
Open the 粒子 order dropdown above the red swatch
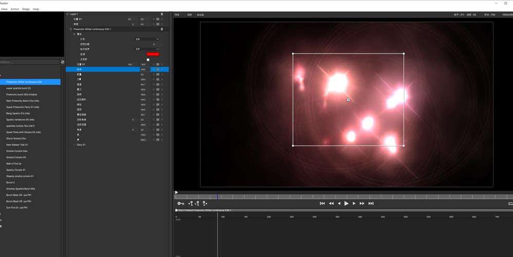click(147, 49)
